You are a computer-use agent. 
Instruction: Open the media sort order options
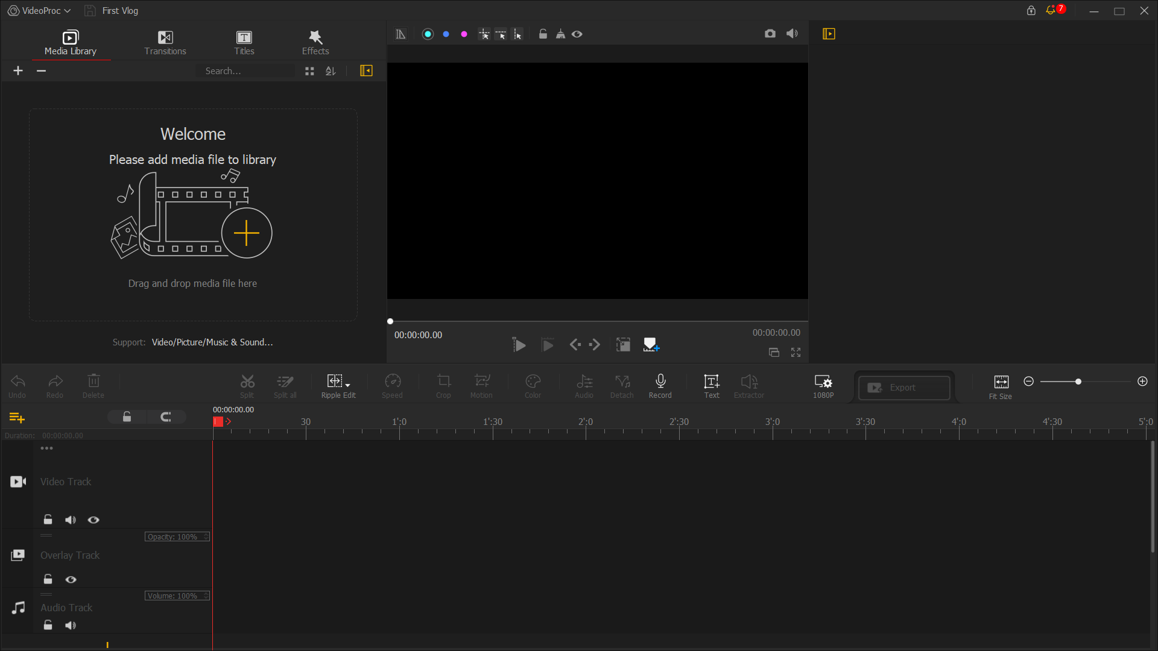click(331, 71)
